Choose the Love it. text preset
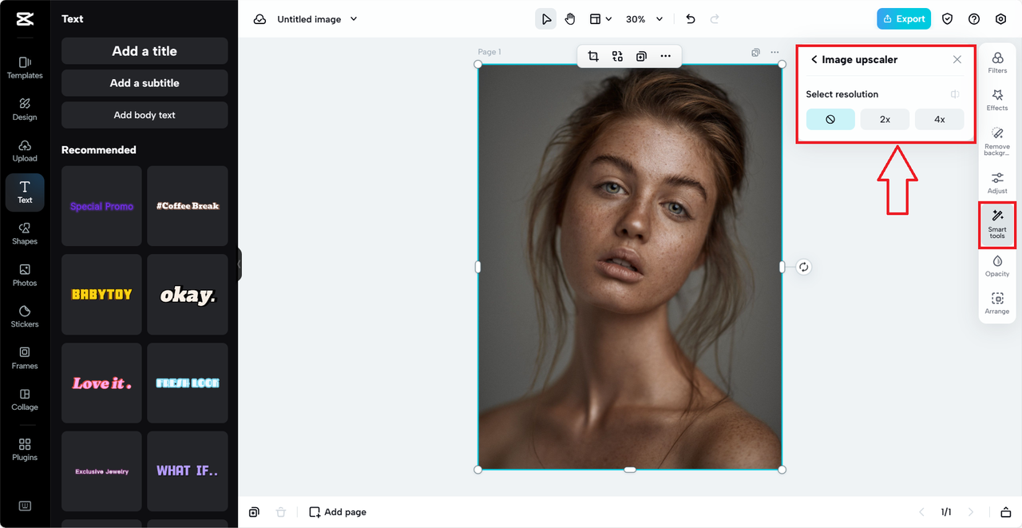 pyautogui.click(x=101, y=383)
